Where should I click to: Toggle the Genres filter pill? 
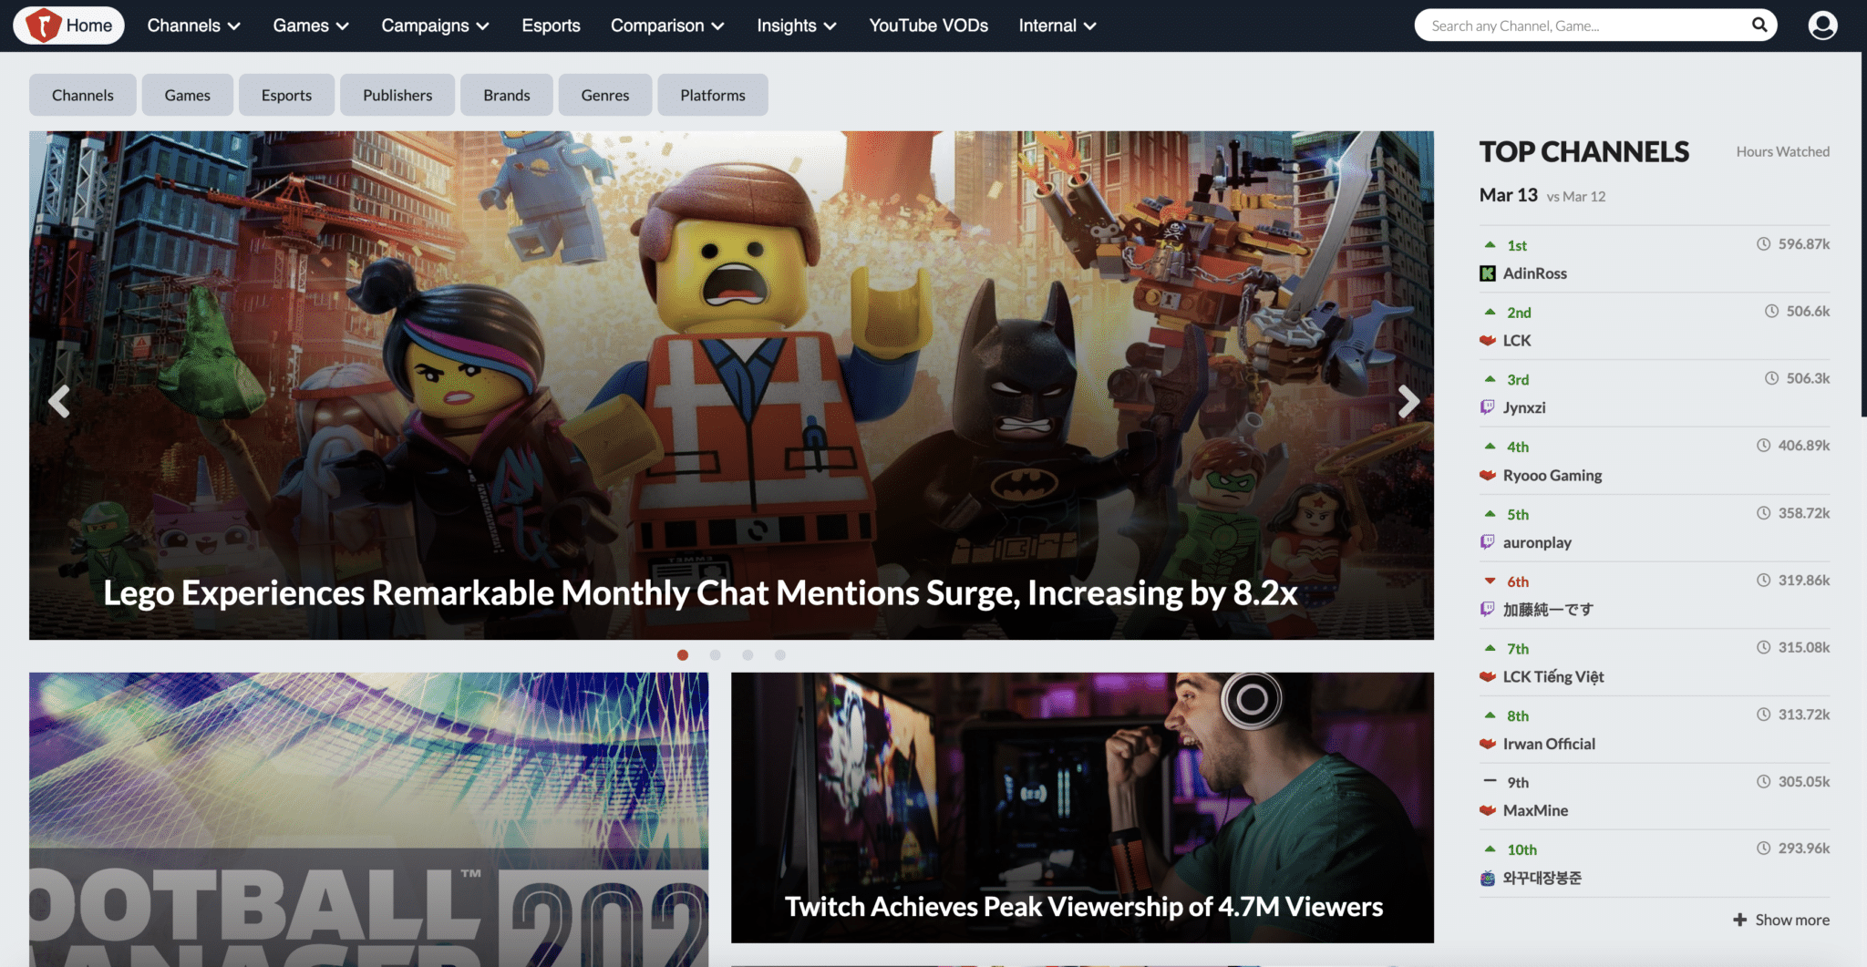pyautogui.click(x=604, y=95)
